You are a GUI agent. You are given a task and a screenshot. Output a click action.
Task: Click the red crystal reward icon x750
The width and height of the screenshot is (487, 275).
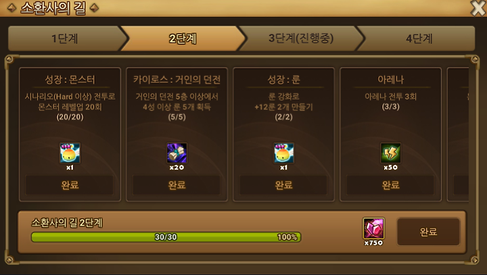[373, 228]
